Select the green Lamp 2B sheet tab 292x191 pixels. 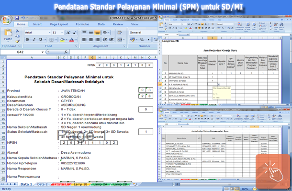pyautogui.click(x=120, y=184)
